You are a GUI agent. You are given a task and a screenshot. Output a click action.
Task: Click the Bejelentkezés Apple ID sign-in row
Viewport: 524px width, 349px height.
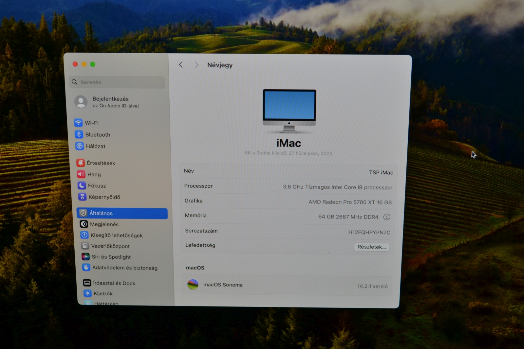[x=110, y=102]
